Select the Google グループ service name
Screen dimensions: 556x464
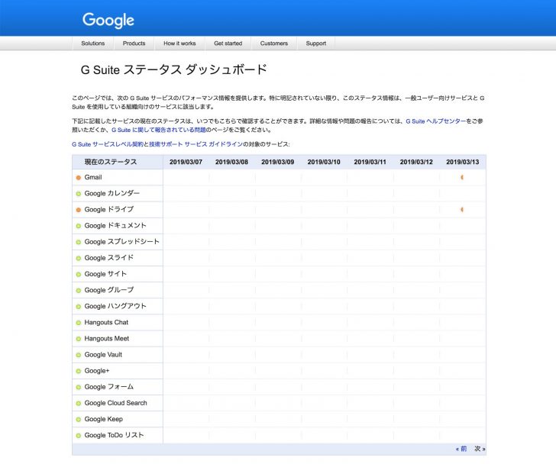click(x=109, y=290)
